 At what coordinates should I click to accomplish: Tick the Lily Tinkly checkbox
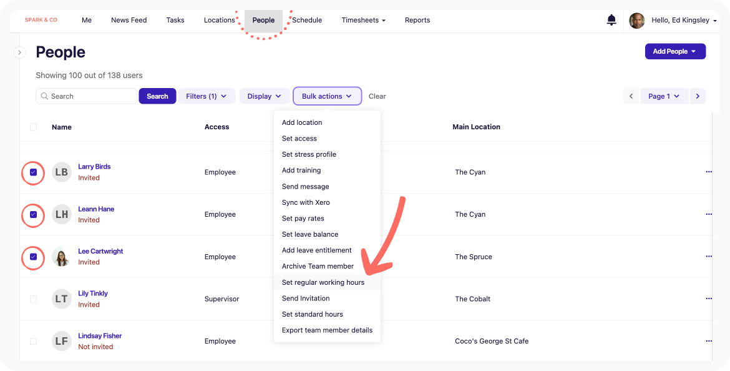[x=34, y=299]
